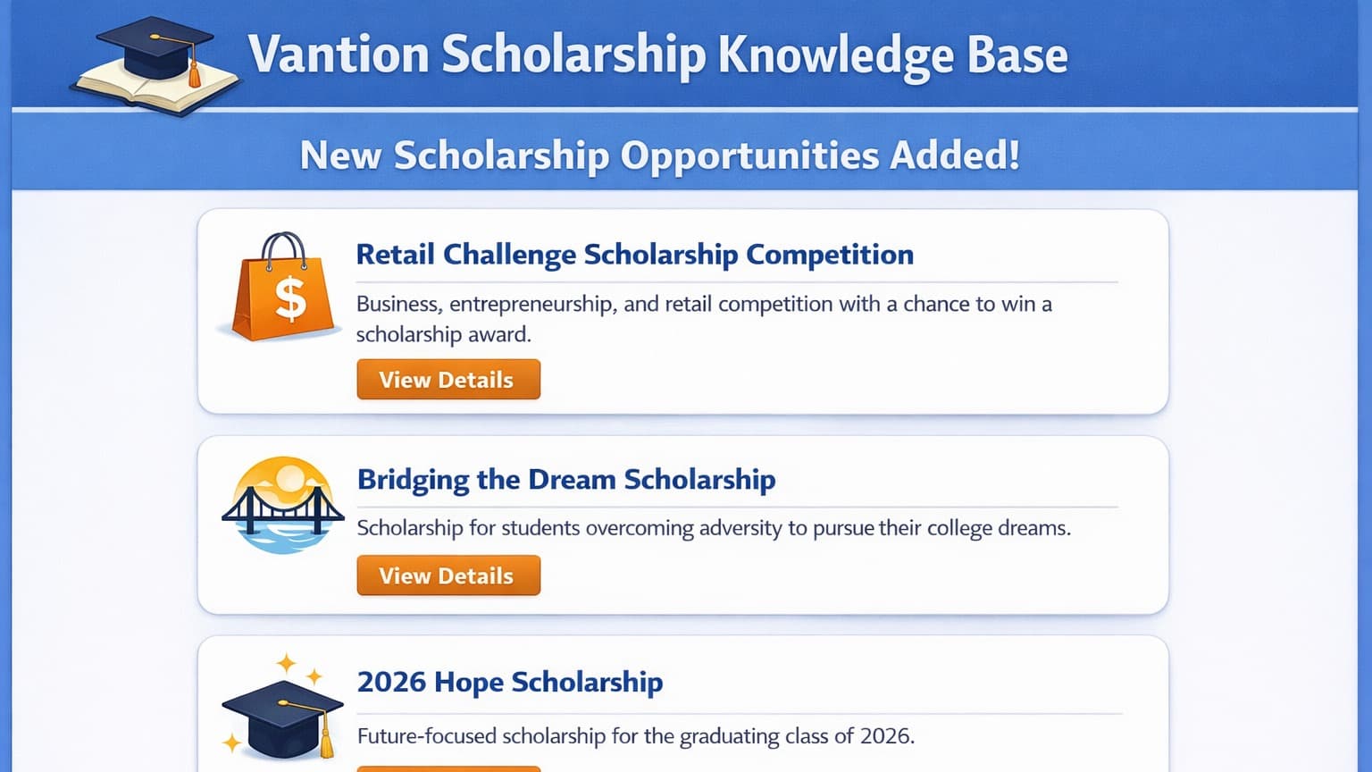Image resolution: width=1372 pixels, height=772 pixels.
Task: Click the Vantion Scholarship Knowledge Base title
Action: point(661,54)
